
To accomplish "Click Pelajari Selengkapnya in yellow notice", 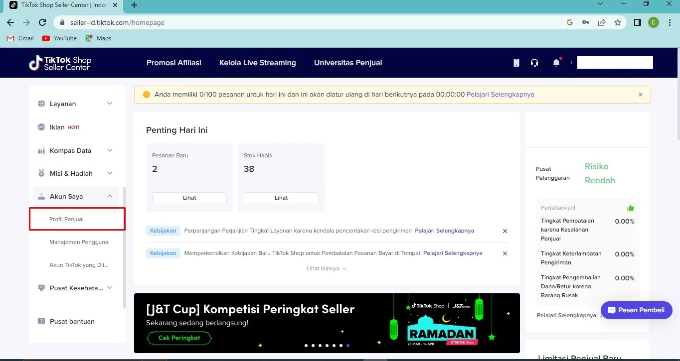I will [x=501, y=94].
